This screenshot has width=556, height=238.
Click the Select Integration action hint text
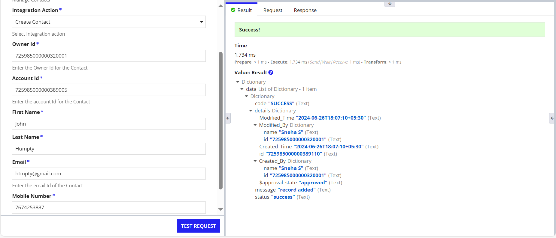tap(38, 34)
